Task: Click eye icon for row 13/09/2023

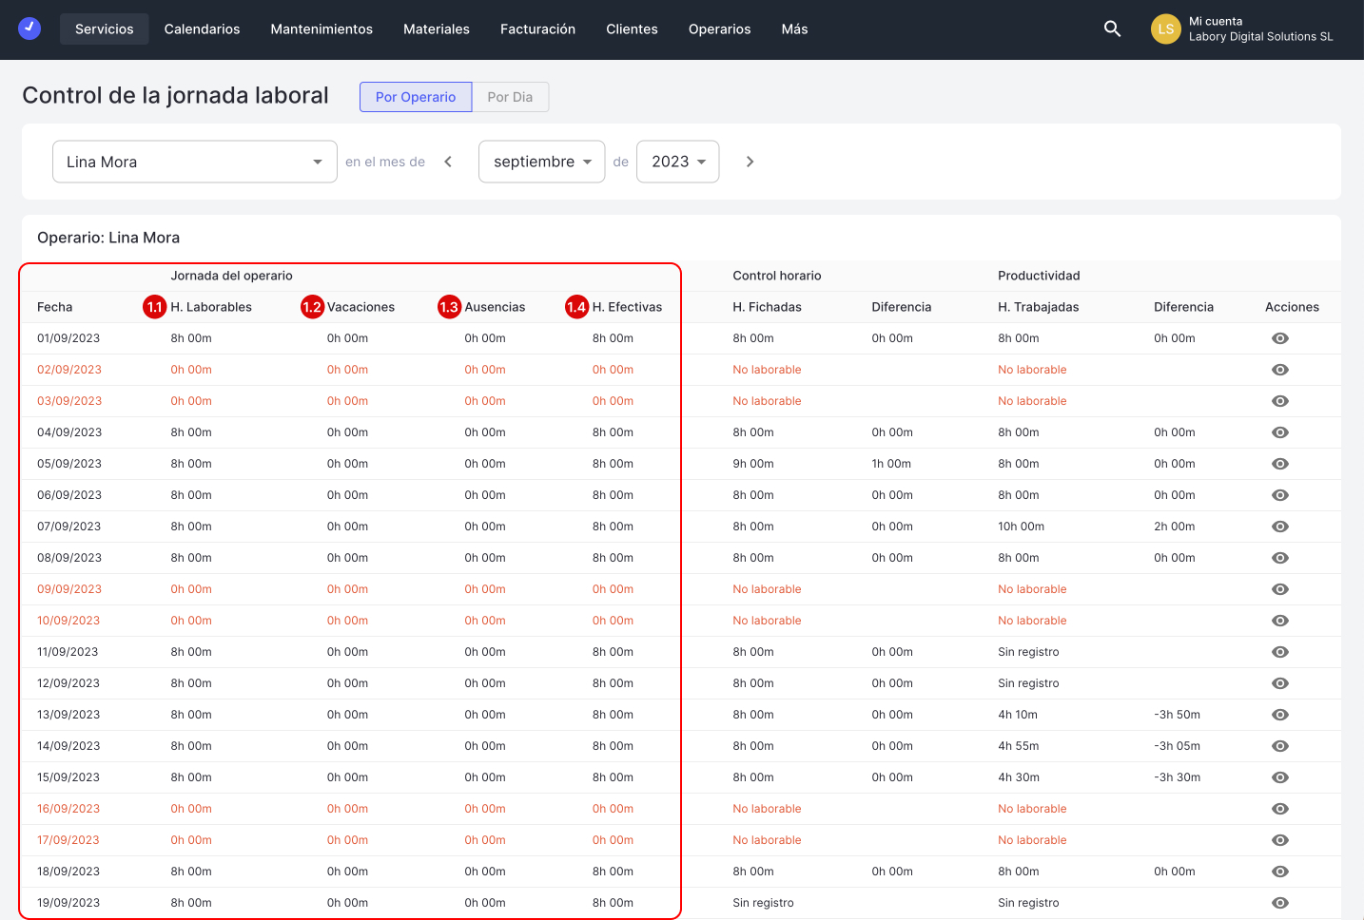Action: pos(1280,715)
